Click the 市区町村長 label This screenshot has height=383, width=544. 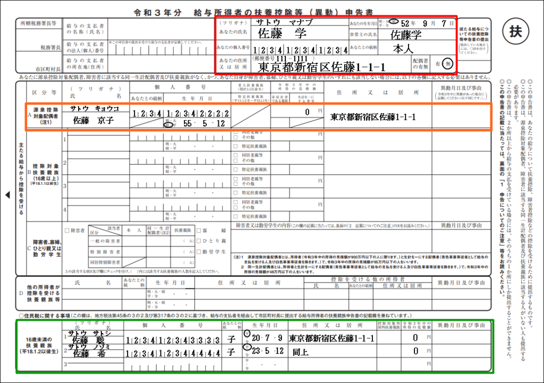click(x=48, y=69)
